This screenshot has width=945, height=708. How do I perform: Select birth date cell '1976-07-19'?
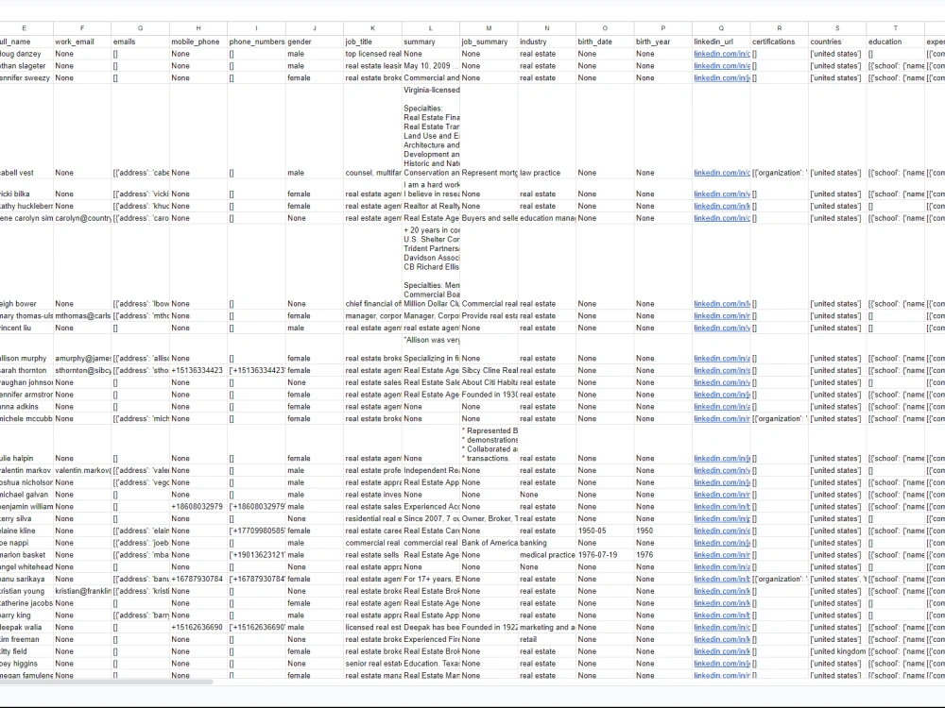(x=605, y=555)
